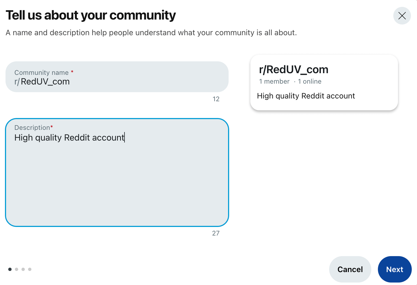The image size is (417, 285).
Task: Select the r/ prefix in name field
Action: [x=17, y=81]
